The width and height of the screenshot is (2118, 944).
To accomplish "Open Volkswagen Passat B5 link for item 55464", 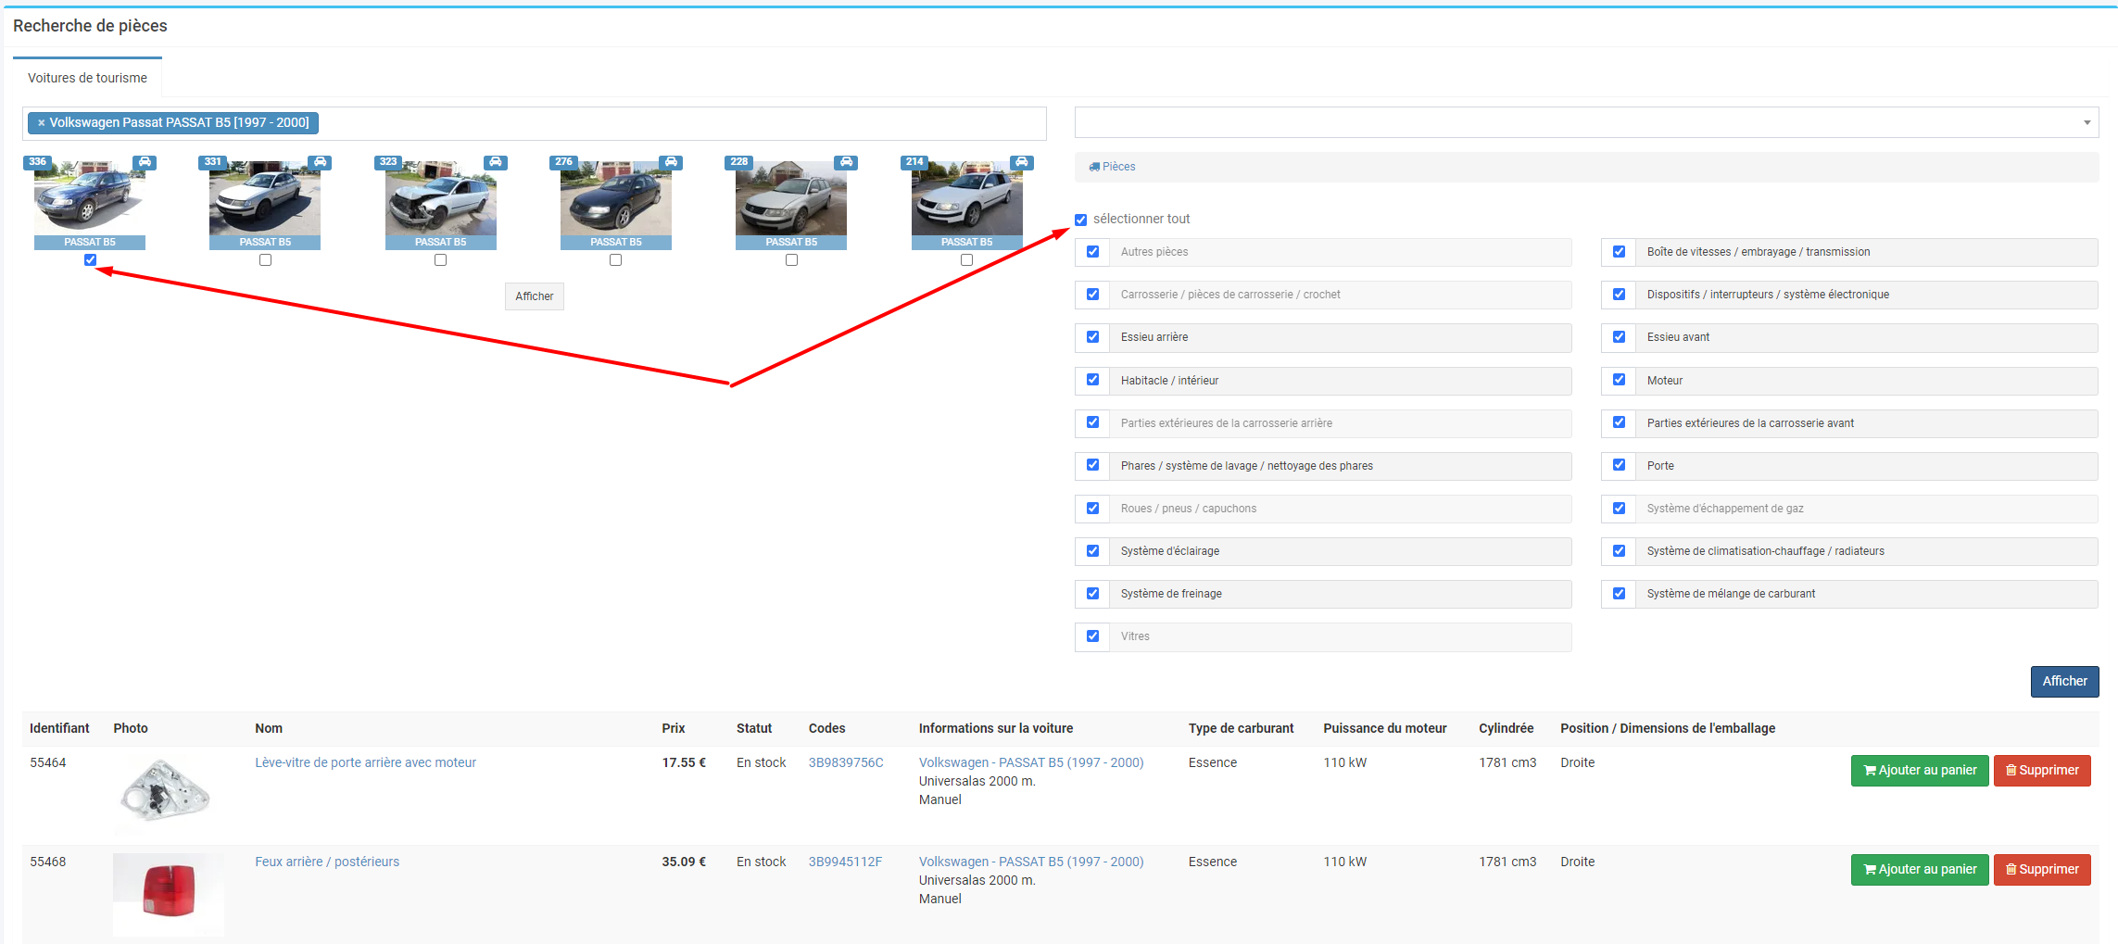I will click(1031, 763).
